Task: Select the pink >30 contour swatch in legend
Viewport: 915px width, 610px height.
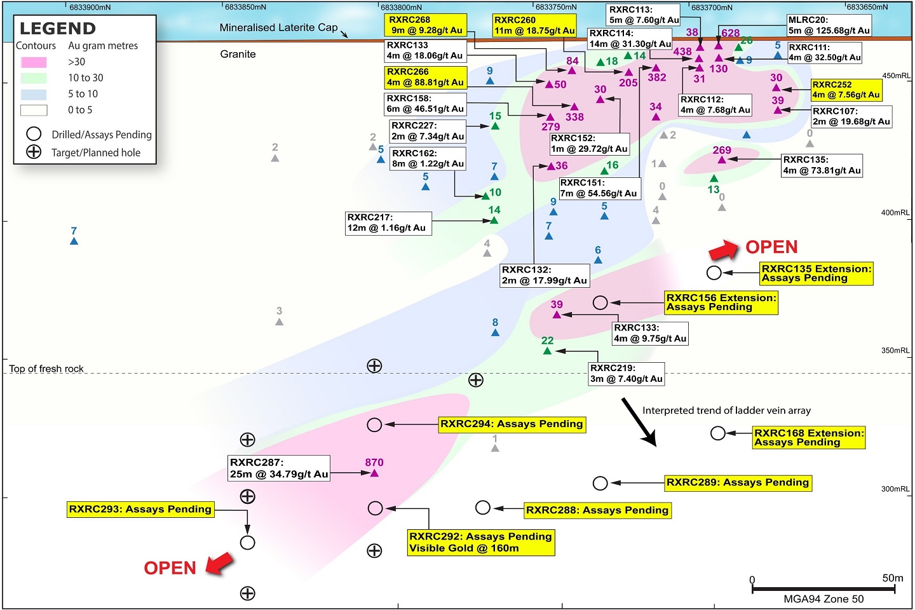Action: tap(34, 62)
